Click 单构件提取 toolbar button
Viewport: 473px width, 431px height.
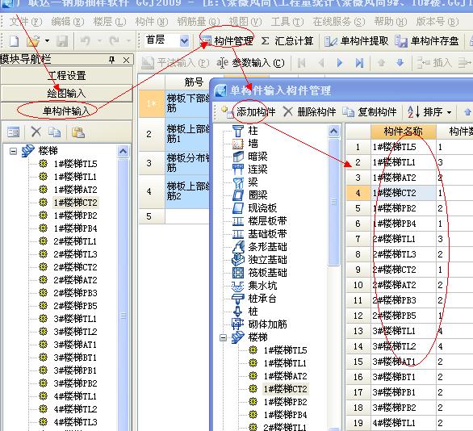[x=356, y=41]
